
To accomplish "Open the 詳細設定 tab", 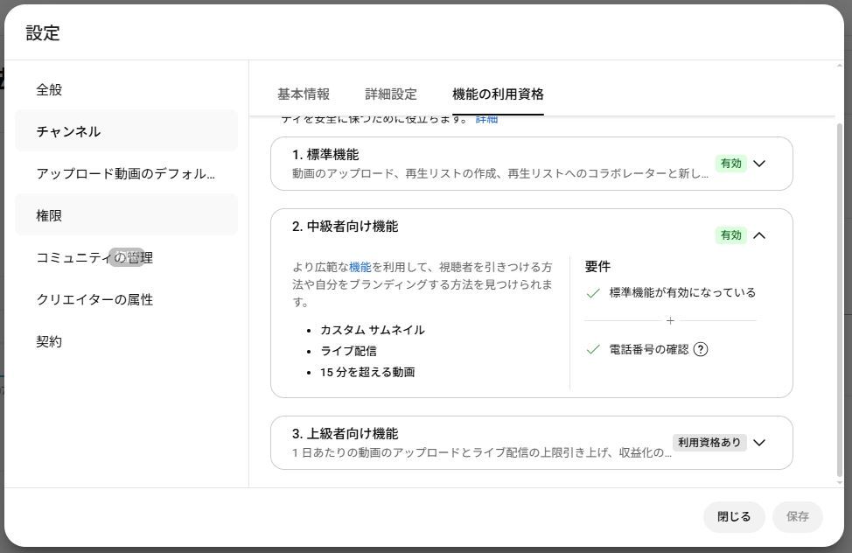I will pos(391,94).
